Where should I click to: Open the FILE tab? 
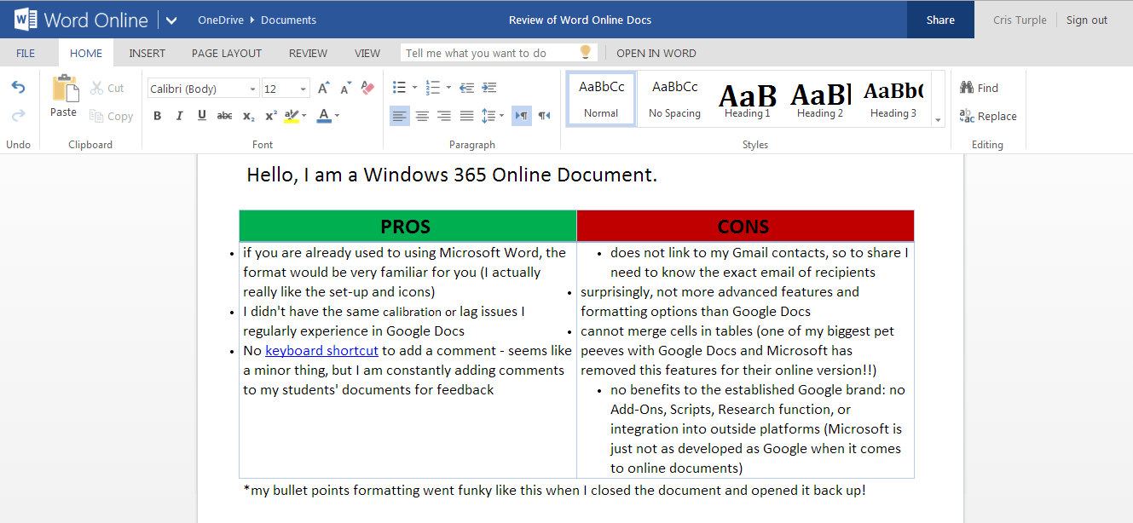[26, 53]
